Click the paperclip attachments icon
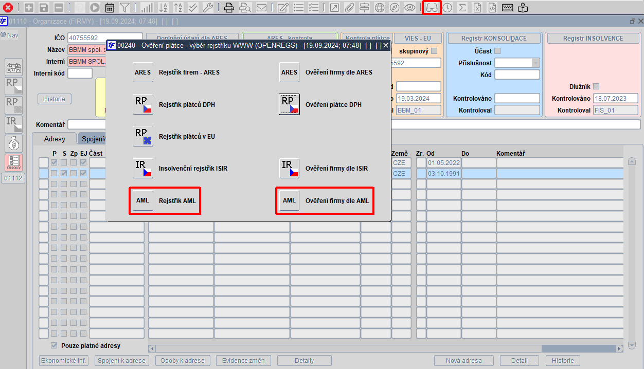Image resolution: width=644 pixels, height=369 pixels. tap(349, 8)
